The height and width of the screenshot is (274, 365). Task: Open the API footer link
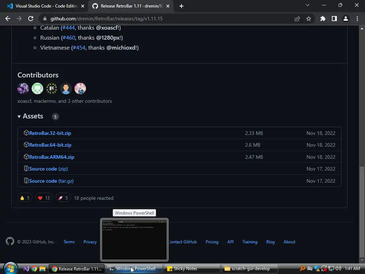231,242
